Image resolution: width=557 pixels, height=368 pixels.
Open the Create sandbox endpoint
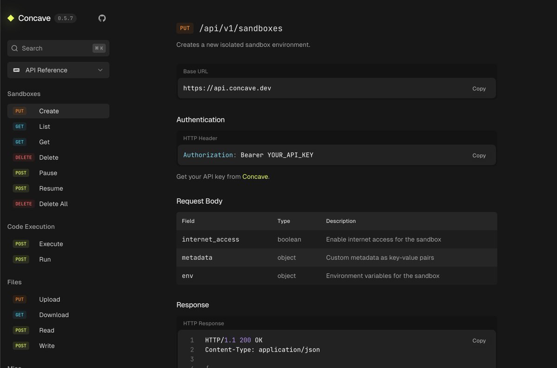(58, 111)
